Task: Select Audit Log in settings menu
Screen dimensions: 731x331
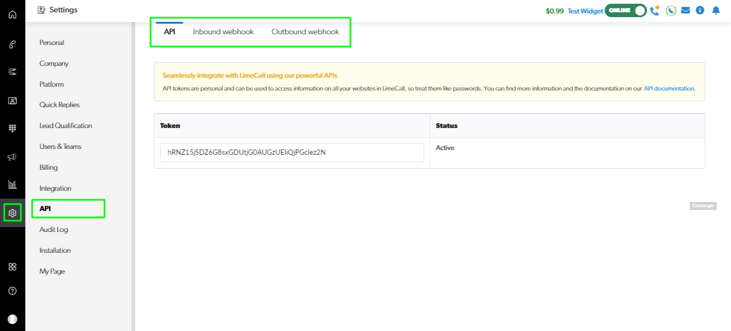Action: 54,229
